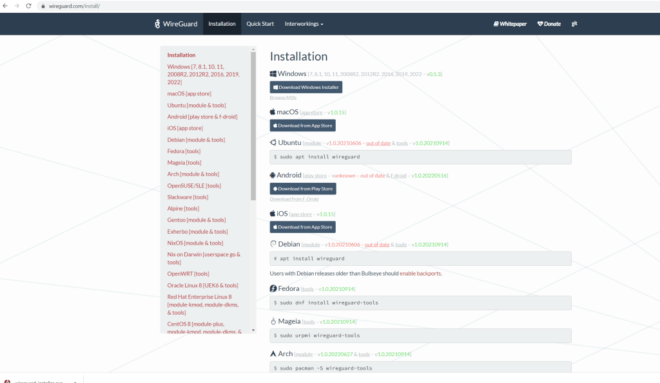
Task: Open the Quick Start page
Action: click(x=260, y=24)
